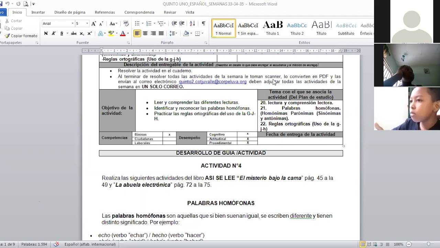Apply the Subtítulo style
The height and width of the screenshot is (248, 440).
point(346,28)
